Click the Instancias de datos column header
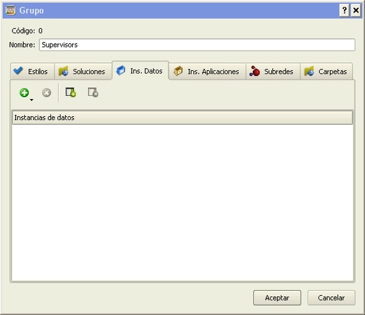Image resolution: width=365 pixels, height=315 pixels. (x=182, y=117)
